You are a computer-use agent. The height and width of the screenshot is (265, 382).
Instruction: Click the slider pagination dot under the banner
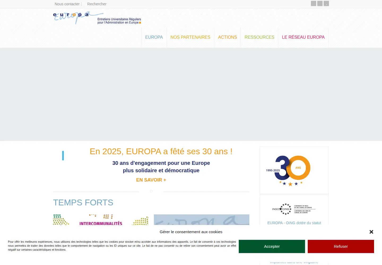point(151,191)
